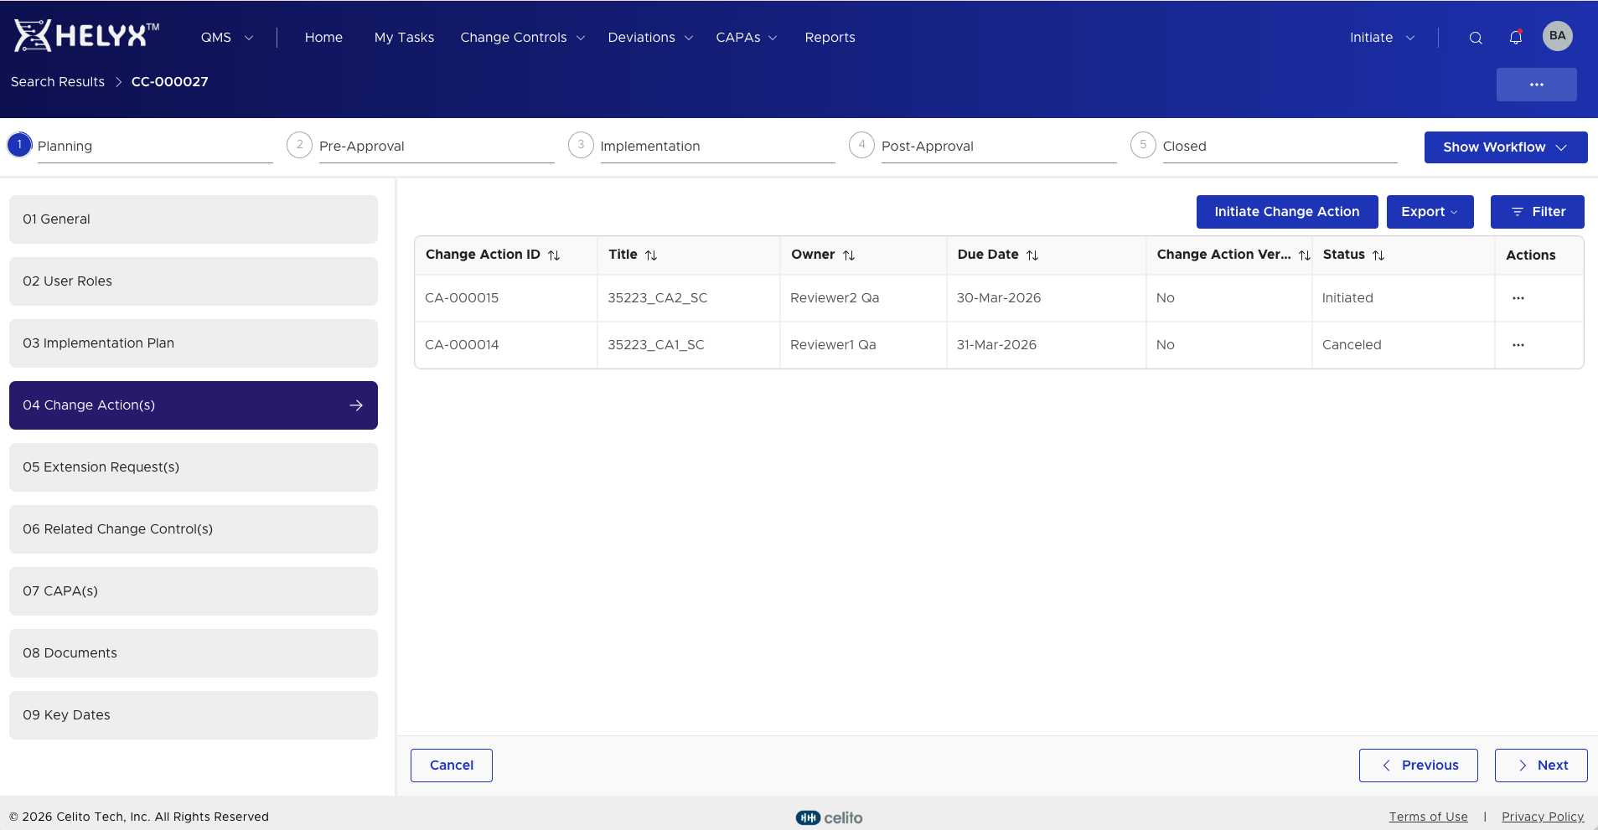Go back to Search Results breadcrumb
This screenshot has height=830, width=1598.
coord(58,82)
